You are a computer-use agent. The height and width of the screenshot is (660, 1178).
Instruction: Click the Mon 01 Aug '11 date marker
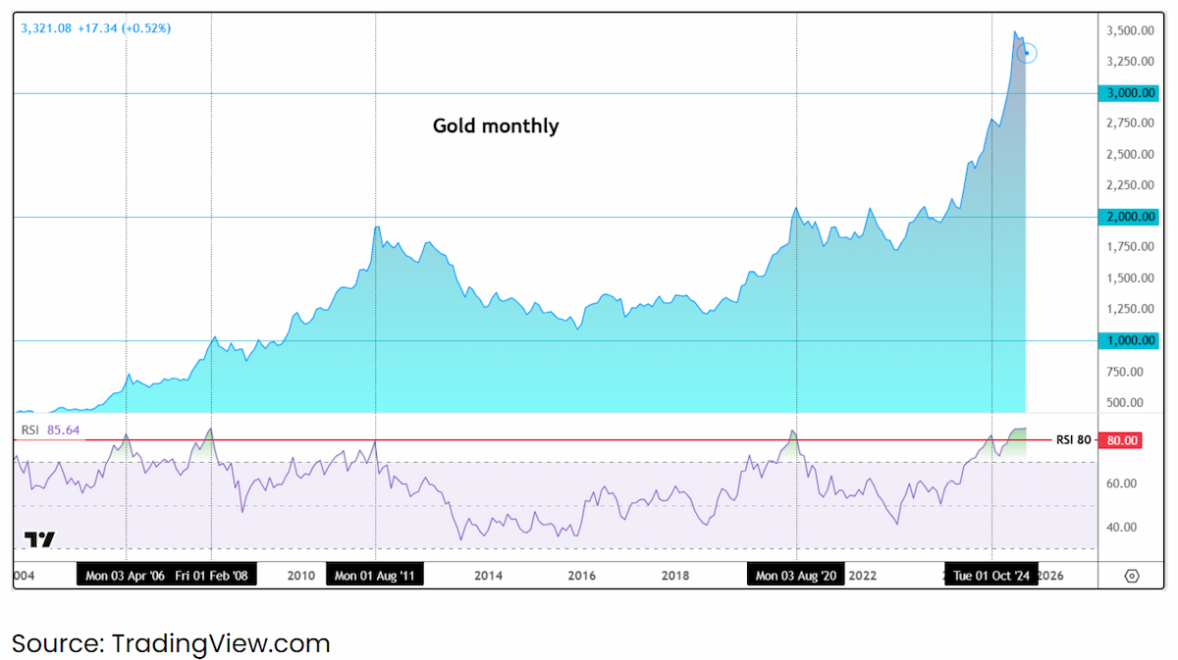(x=376, y=576)
